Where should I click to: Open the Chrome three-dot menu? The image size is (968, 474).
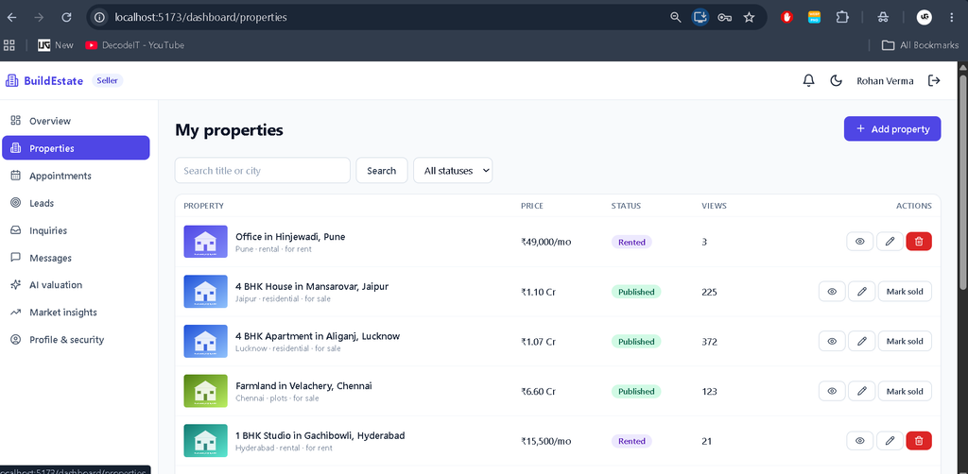click(x=951, y=17)
